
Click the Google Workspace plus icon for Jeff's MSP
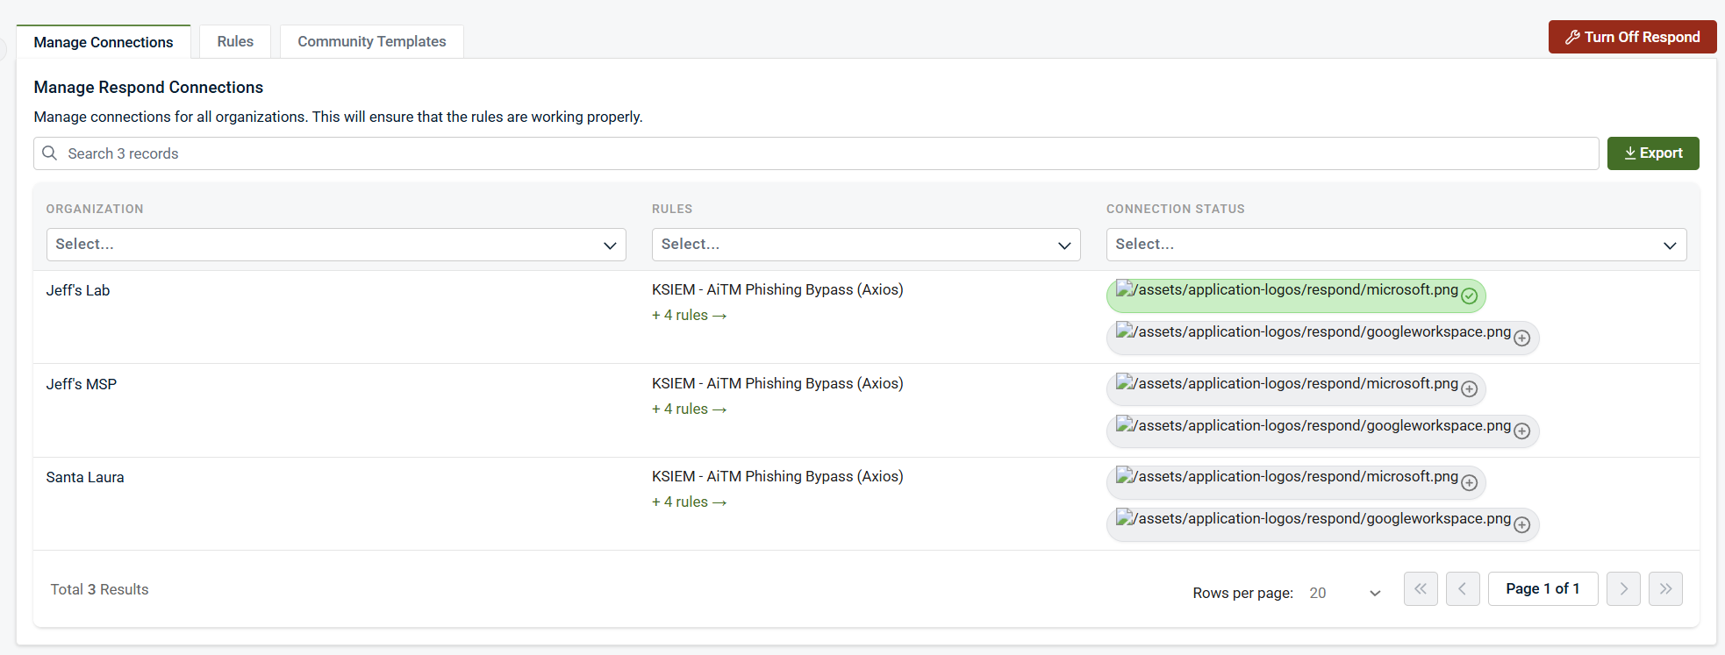(x=1521, y=431)
